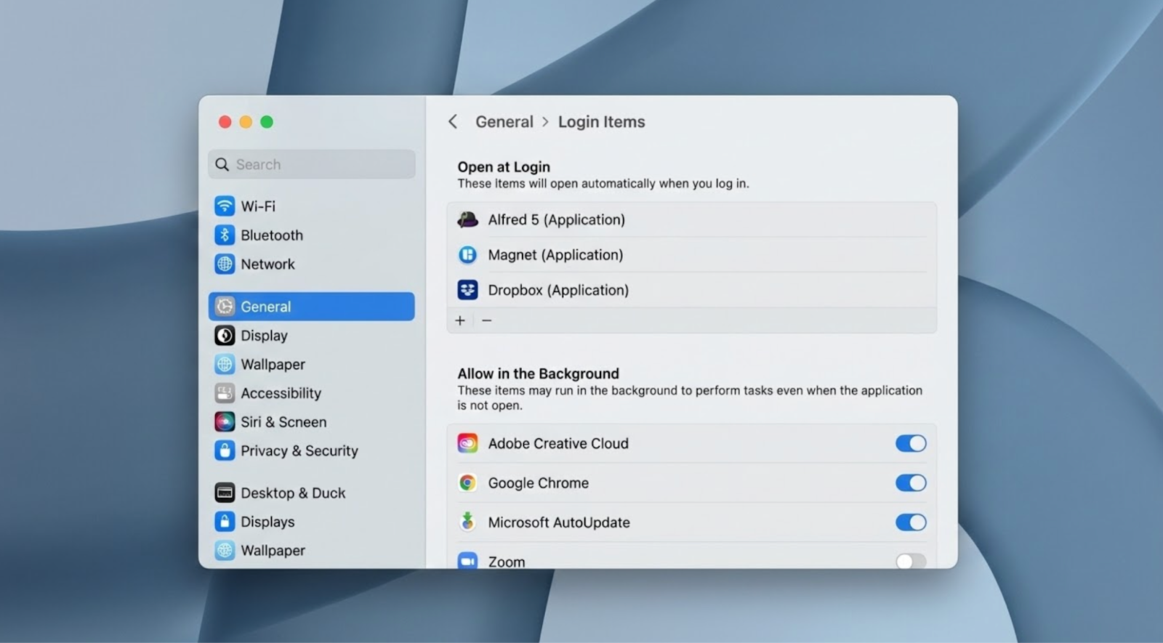Add a login item with plus button

pyautogui.click(x=460, y=320)
